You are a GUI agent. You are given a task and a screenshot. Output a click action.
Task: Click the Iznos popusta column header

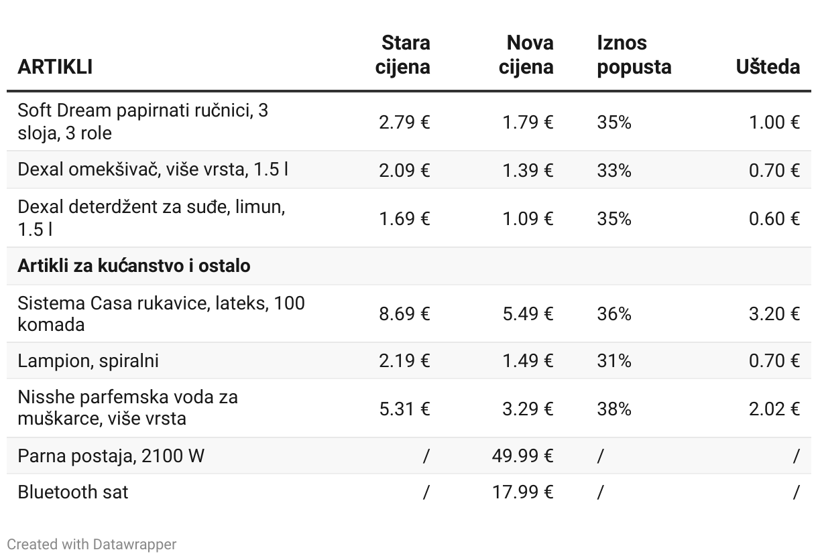click(x=634, y=55)
